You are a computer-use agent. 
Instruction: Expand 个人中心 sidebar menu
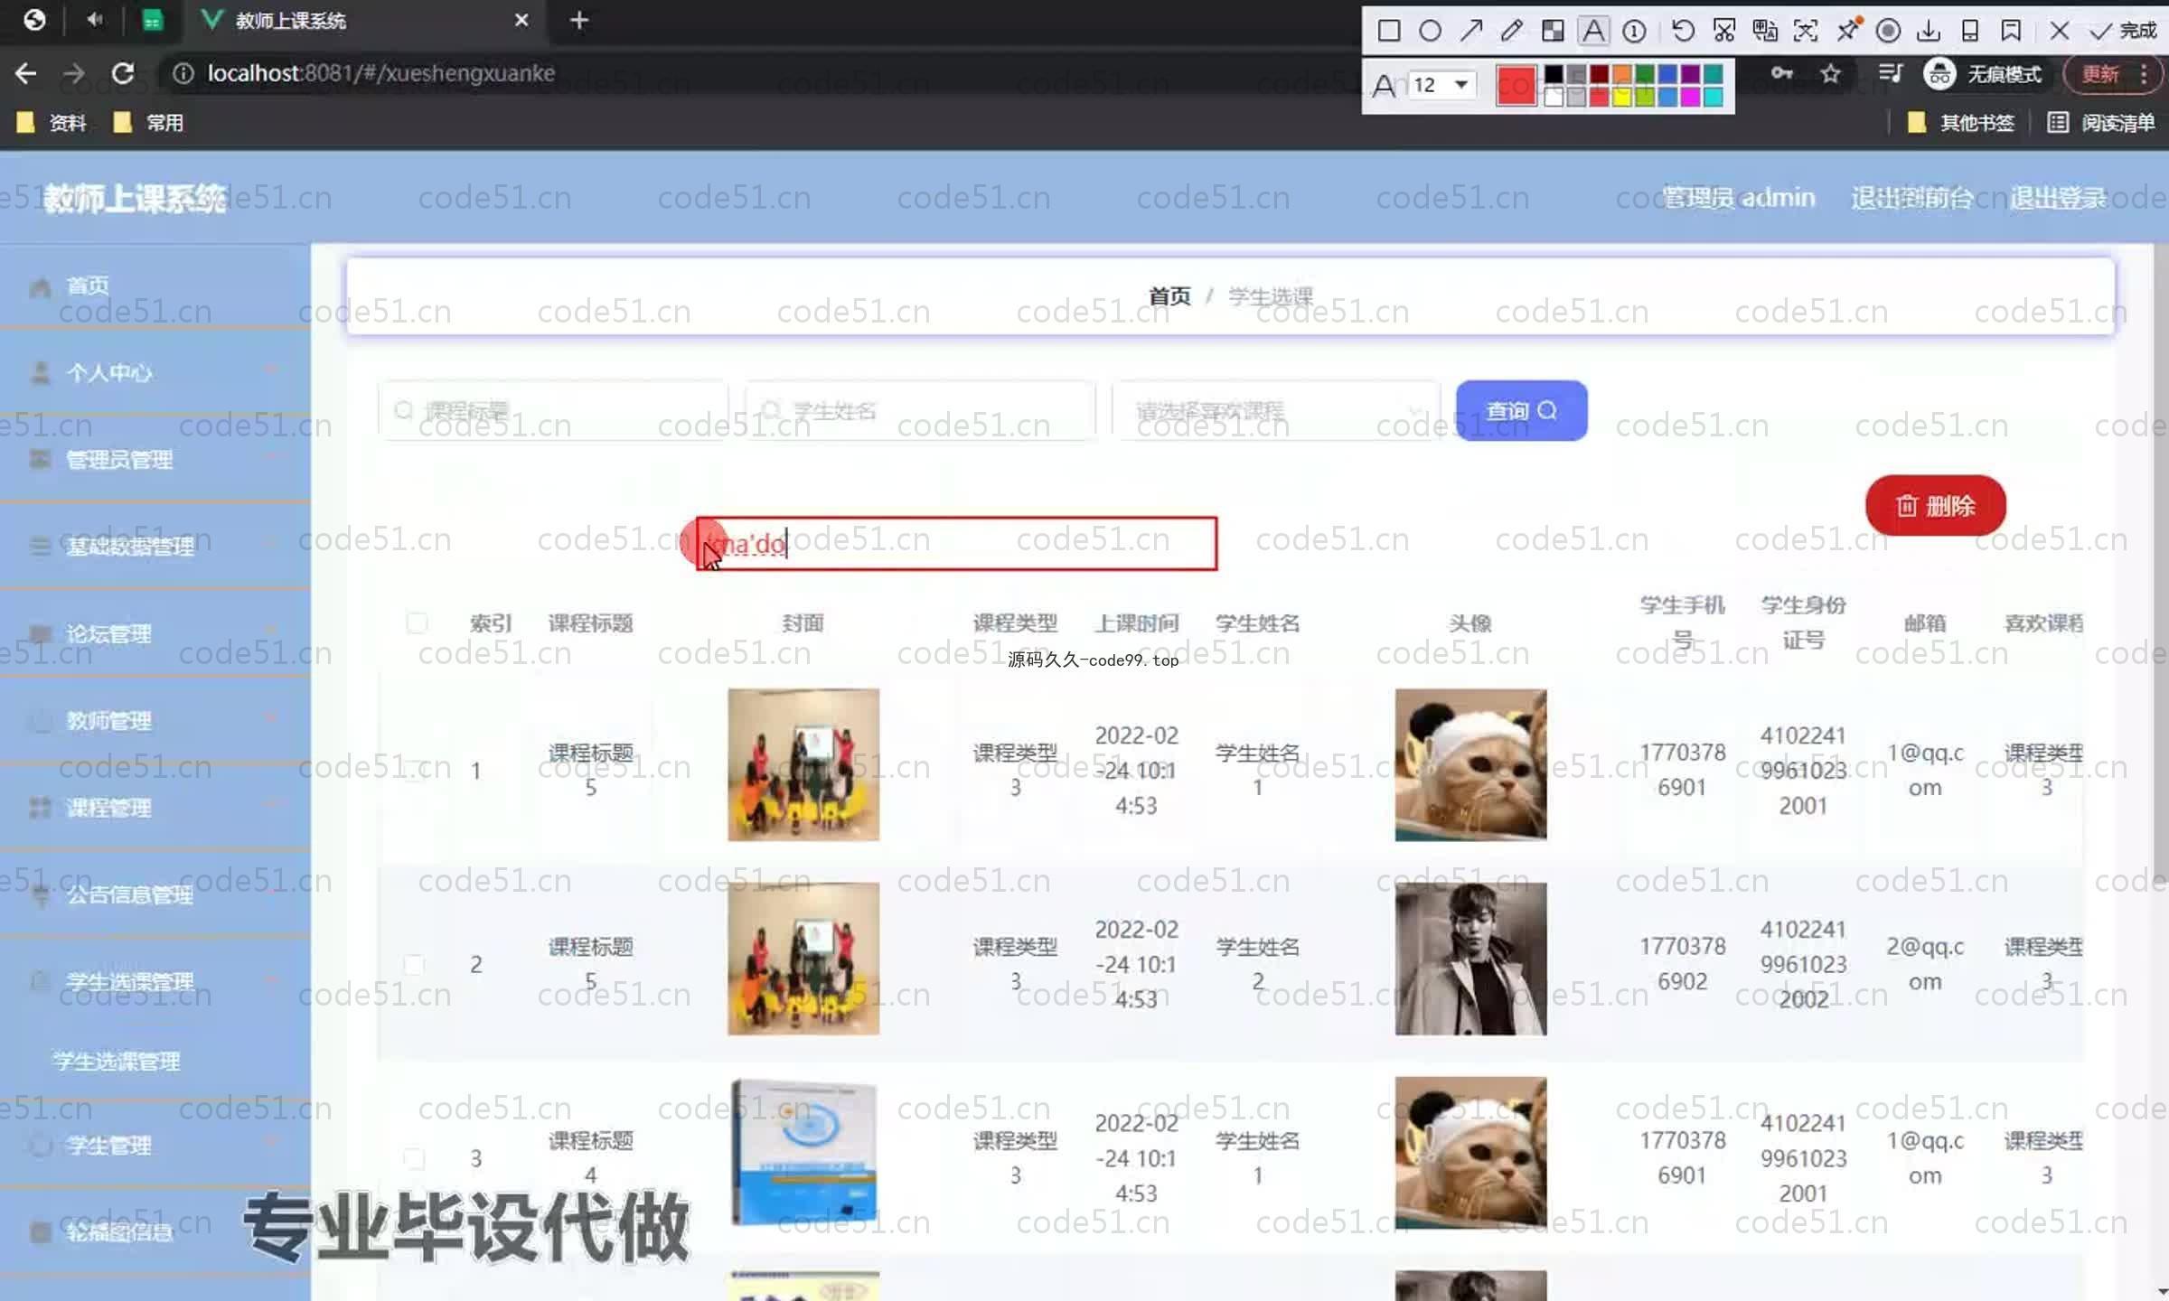click(x=155, y=372)
